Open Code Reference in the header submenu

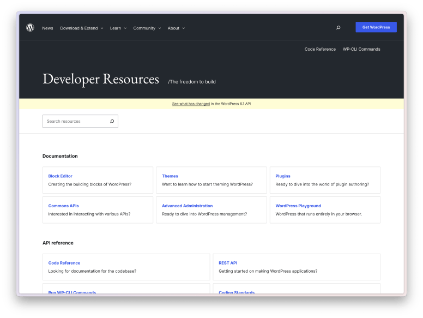[x=320, y=49]
